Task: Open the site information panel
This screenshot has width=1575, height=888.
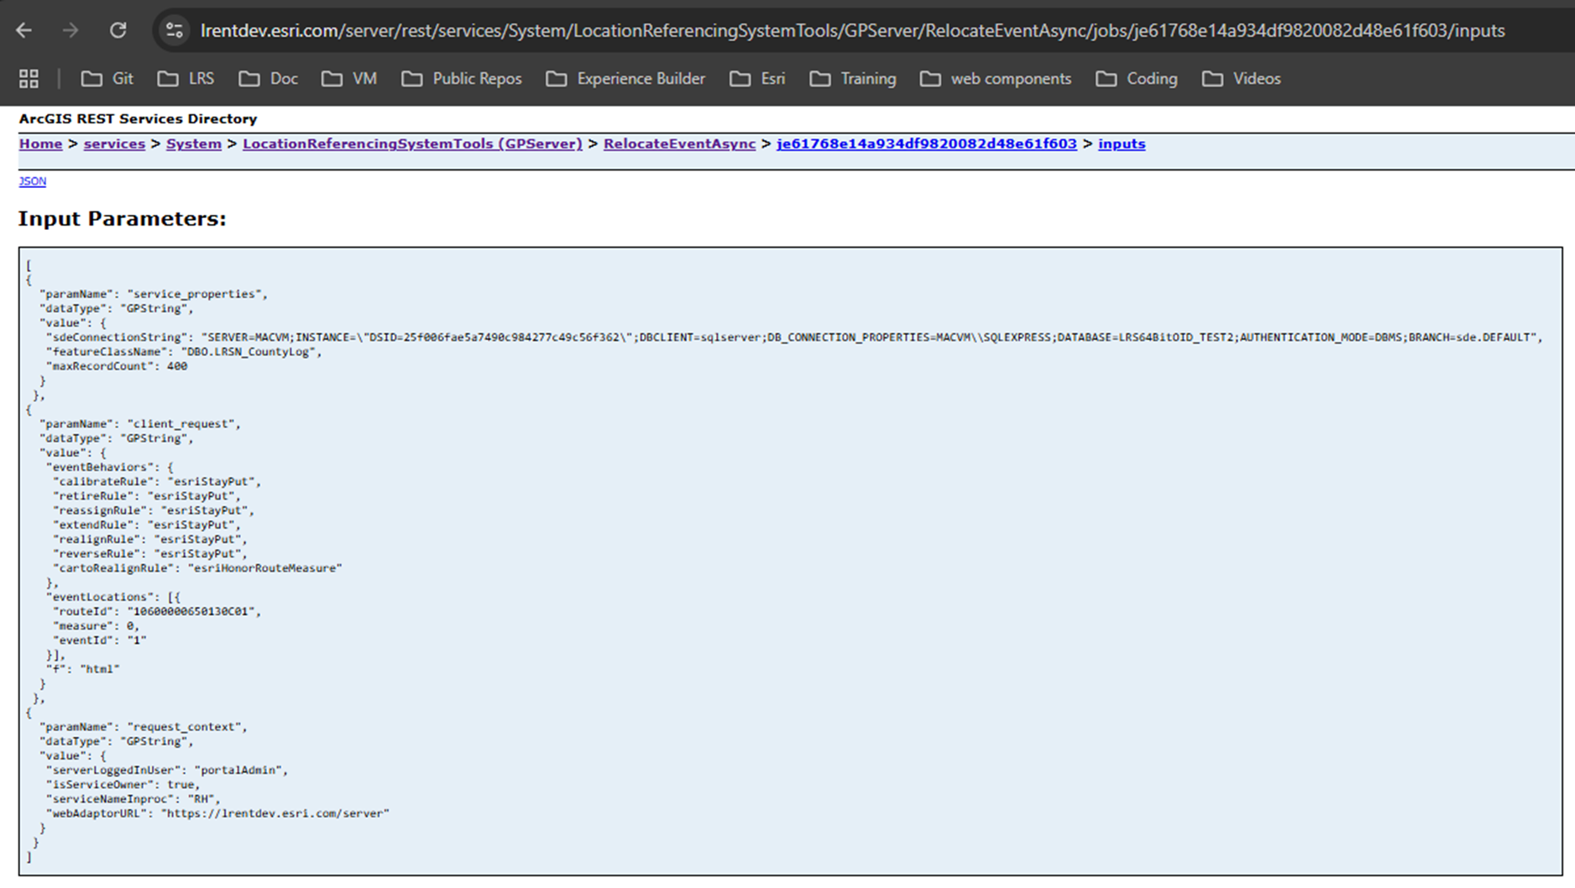Action: tap(175, 30)
